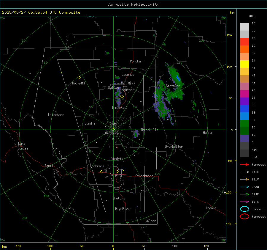Select red swatch between 65 and 60
267x250 pixels.
[x=244, y=42]
